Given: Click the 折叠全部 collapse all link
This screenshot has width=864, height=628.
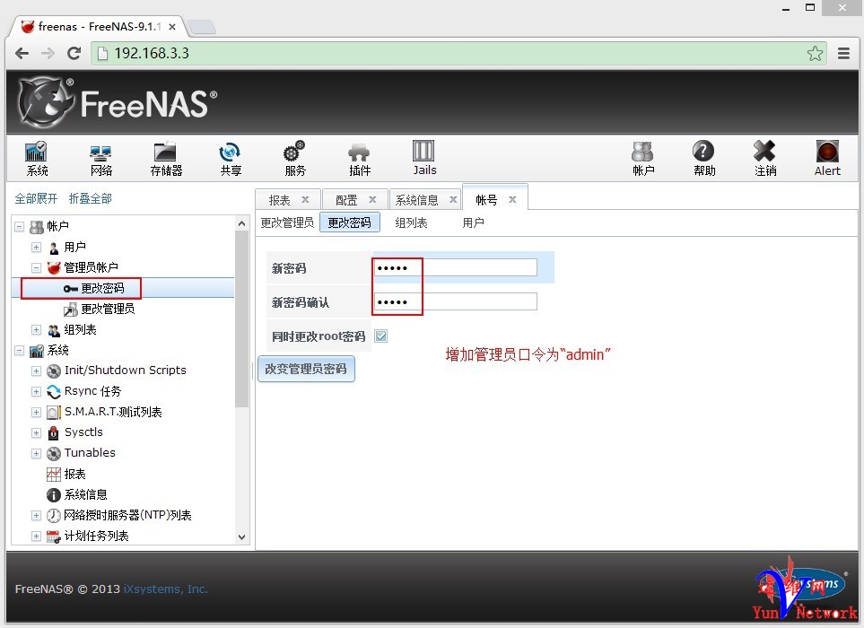Looking at the screenshot, I should 91,198.
